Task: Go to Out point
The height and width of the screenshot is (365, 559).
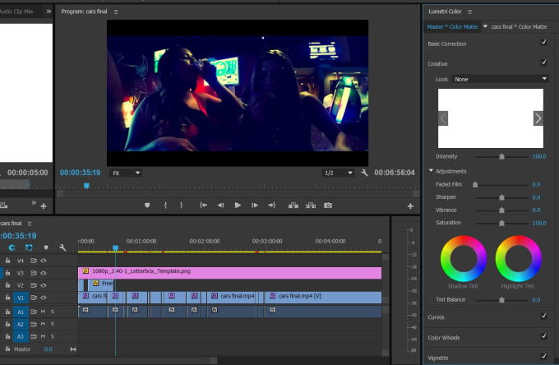Action: click(271, 206)
